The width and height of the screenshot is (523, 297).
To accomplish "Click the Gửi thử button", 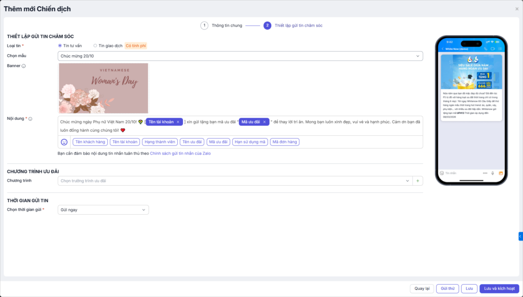I will click(447, 289).
